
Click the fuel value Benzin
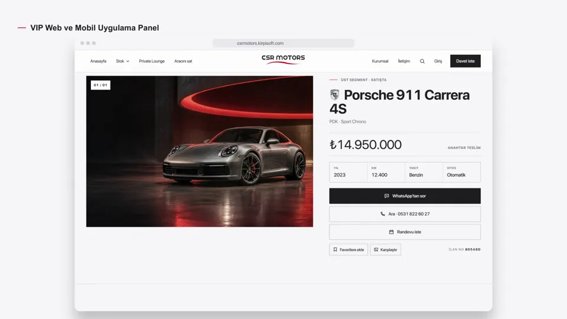click(416, 175)
